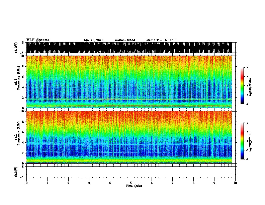Click time axis tick label '6'

[x=152, y=183]
